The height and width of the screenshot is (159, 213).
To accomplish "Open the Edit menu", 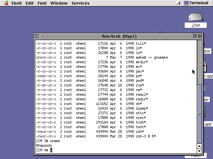I will [x=30, y=3].
